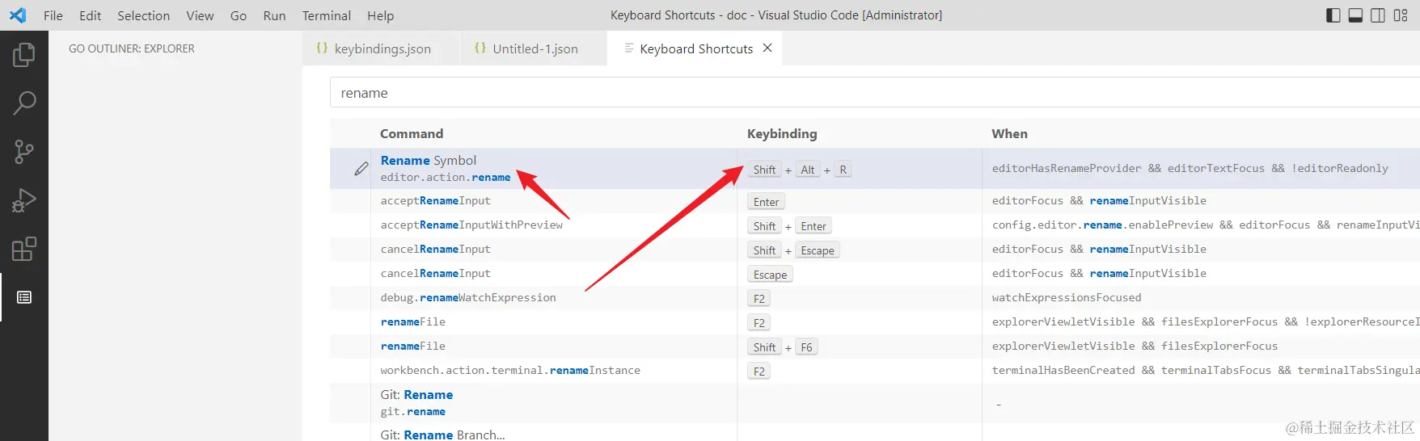Click the Shift+Enter keybinding cell
Viewport: 1420px width, 441px height.
pos(789,226)
